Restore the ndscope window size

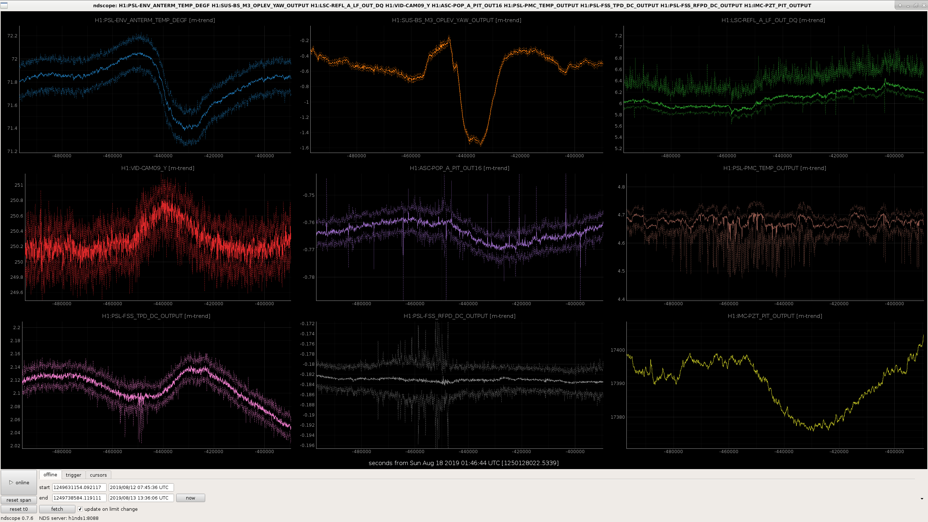[x=916, y=5]
